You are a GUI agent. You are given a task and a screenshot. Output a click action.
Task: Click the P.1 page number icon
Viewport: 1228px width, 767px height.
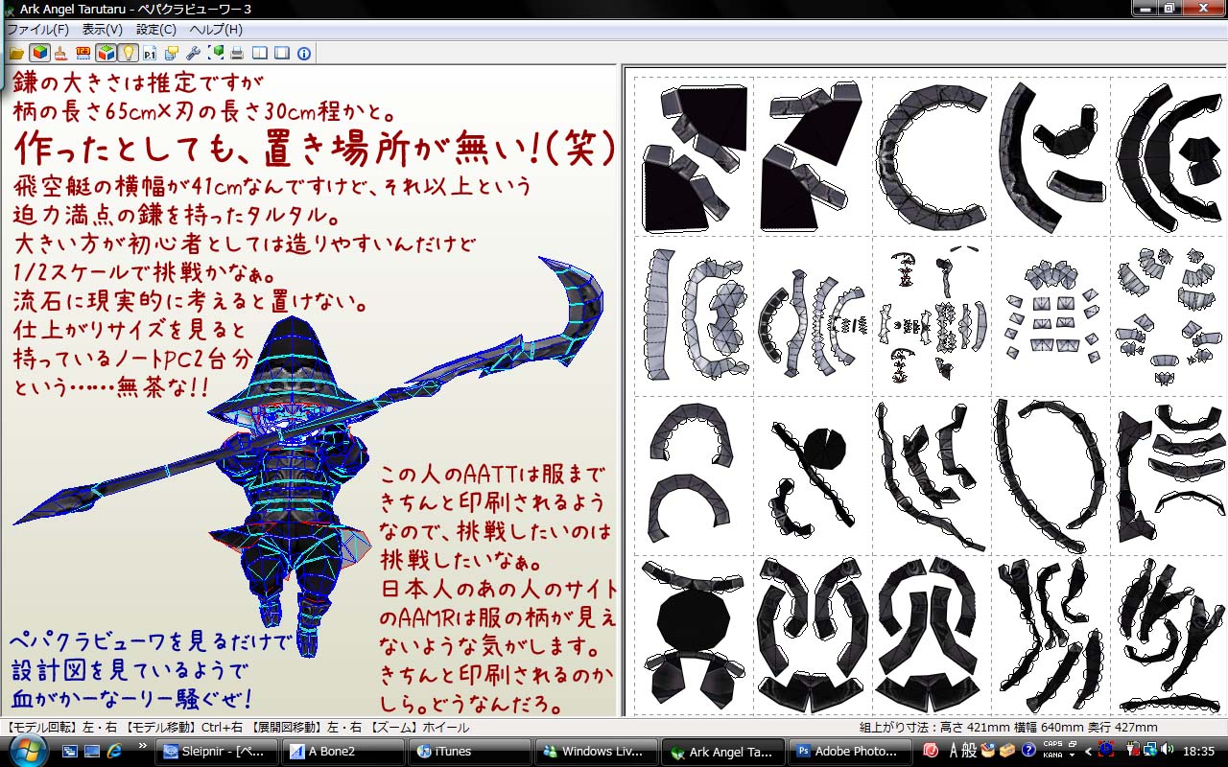tap(150, 53)
